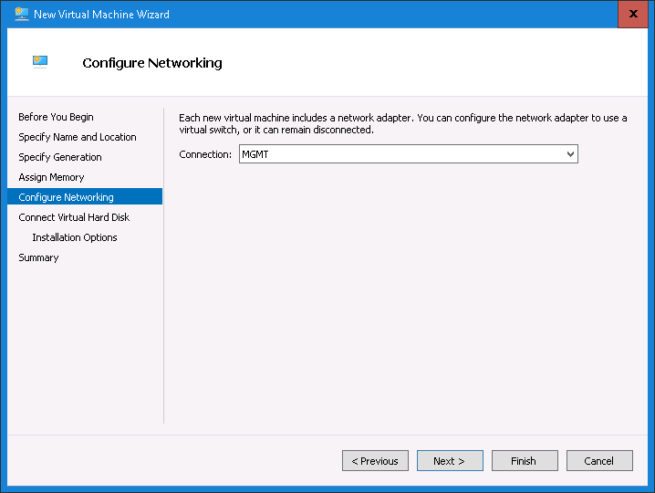Click Finish to create the virtual machine

[524, 461]
